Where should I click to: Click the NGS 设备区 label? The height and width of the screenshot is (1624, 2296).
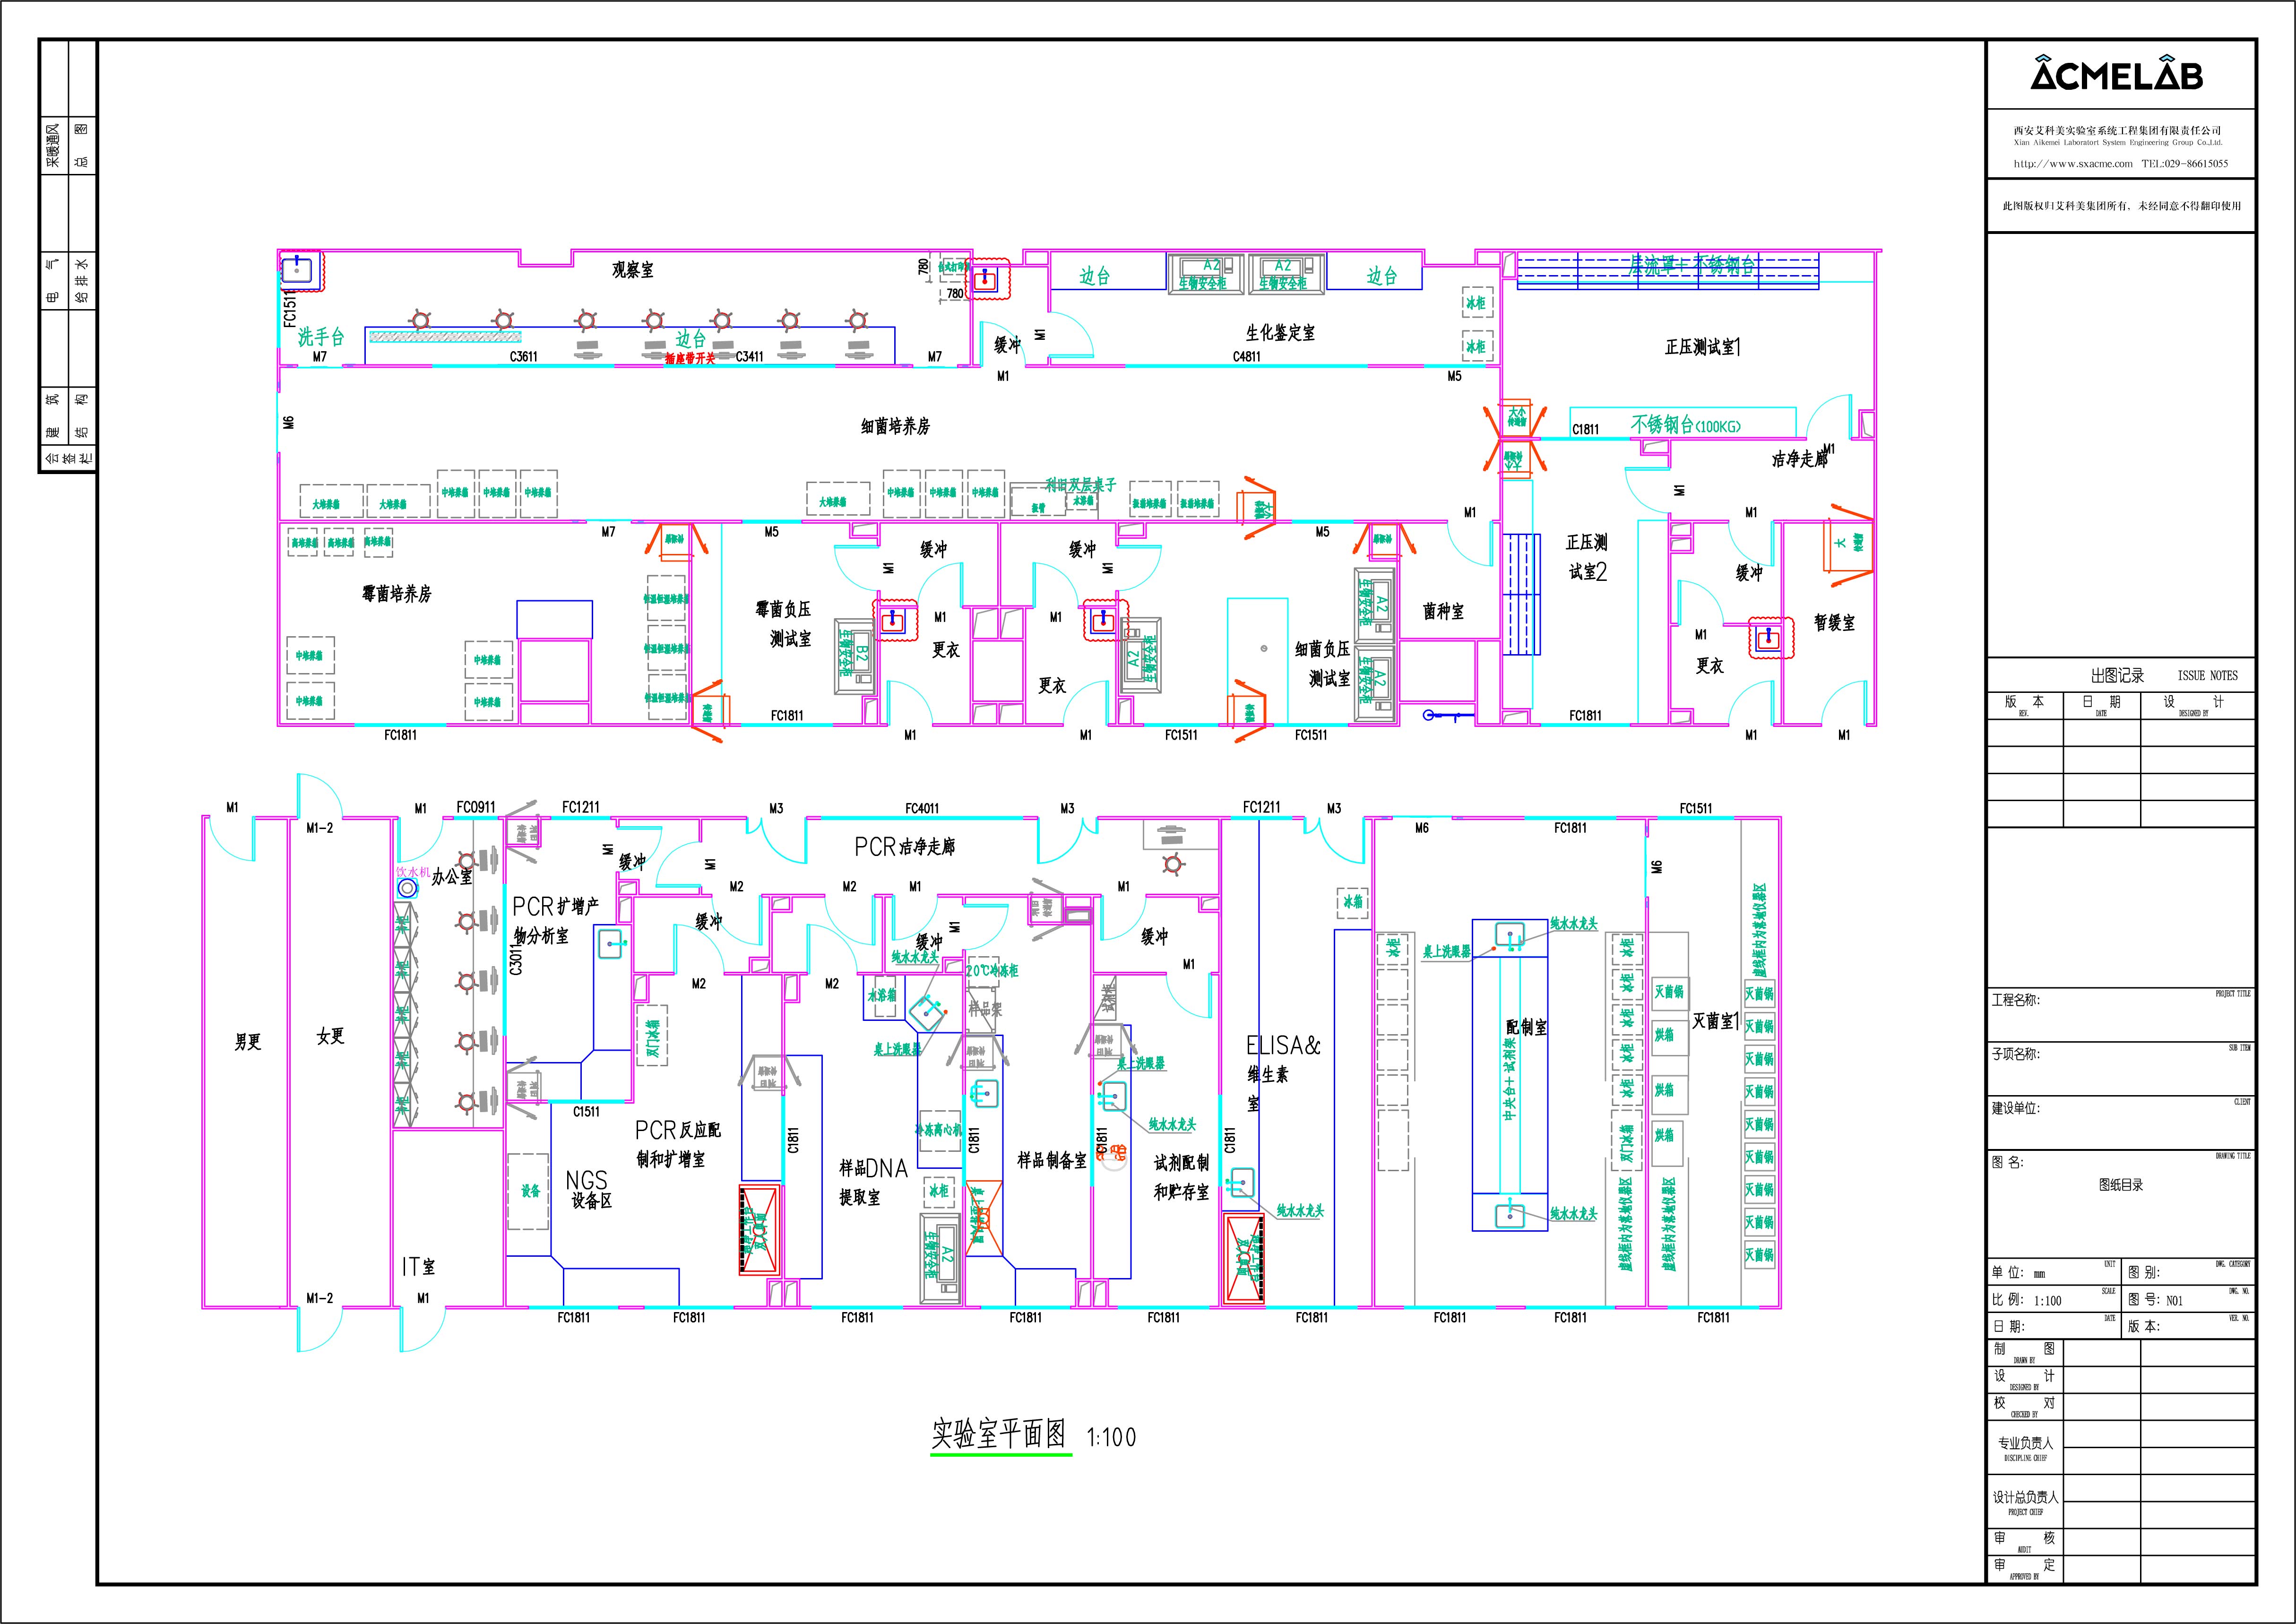pos(589,1190)
